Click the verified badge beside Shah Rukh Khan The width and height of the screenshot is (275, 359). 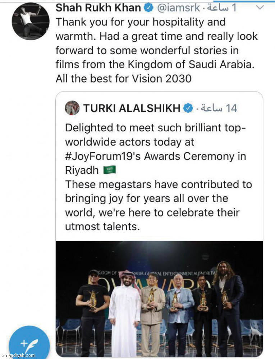coord(148,8)
